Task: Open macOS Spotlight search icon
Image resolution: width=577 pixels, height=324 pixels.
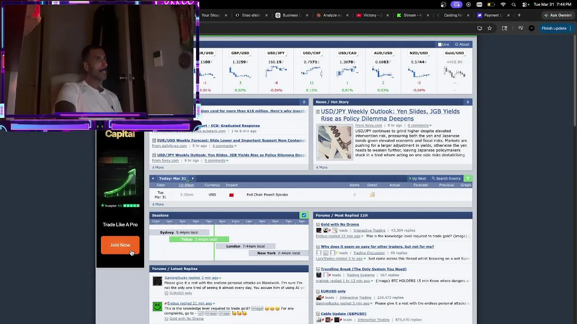Action: pyautogui.click(x=513, y=4)
